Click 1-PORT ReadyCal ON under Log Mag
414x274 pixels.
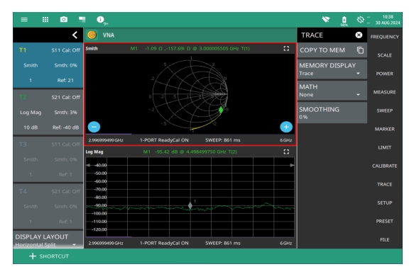164,244
